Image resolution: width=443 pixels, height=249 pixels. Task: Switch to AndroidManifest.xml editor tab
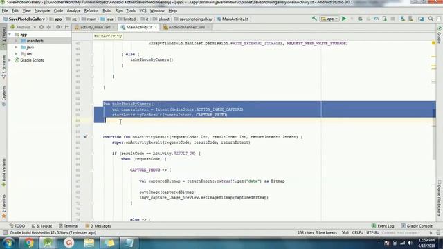coord(186,27)
